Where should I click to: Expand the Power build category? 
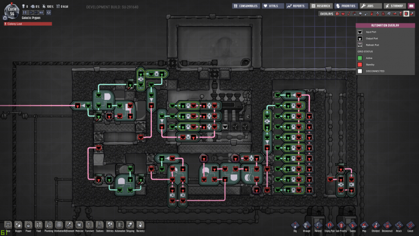pyautogui.click(x=29, y=225)
